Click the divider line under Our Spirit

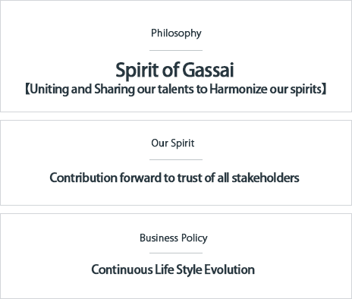[176, 159]
